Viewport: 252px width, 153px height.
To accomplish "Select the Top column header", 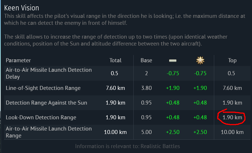I will (232, 61).
